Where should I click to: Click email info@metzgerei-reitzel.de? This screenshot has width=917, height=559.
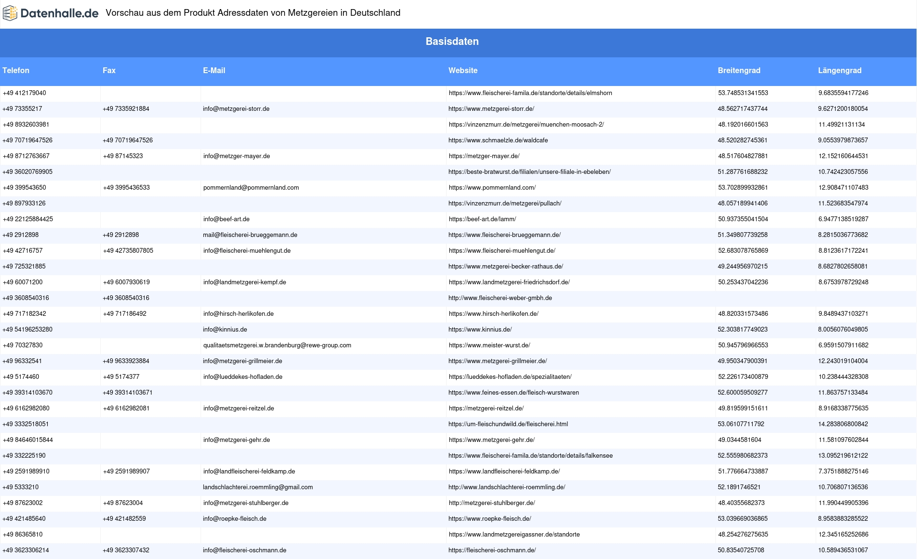[239, 408]
